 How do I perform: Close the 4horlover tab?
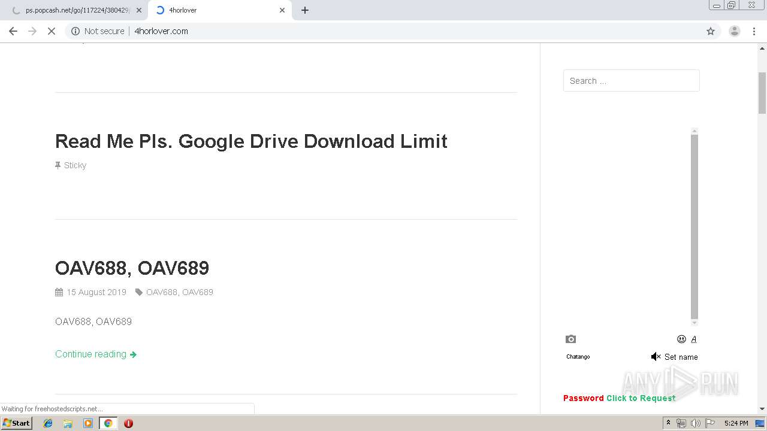point(282,10)
